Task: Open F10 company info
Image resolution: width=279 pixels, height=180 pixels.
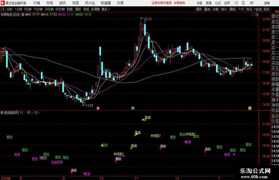Action: click(x=241, y=9)
